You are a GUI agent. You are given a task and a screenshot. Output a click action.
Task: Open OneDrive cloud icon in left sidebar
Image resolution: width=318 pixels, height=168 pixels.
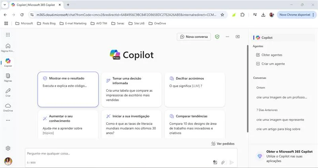8,106
